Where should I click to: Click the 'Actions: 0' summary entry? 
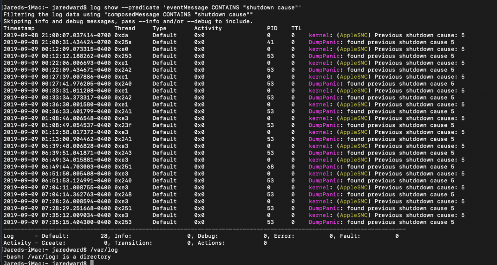232,243
